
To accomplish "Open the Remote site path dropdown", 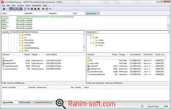I will click(168, 32).
